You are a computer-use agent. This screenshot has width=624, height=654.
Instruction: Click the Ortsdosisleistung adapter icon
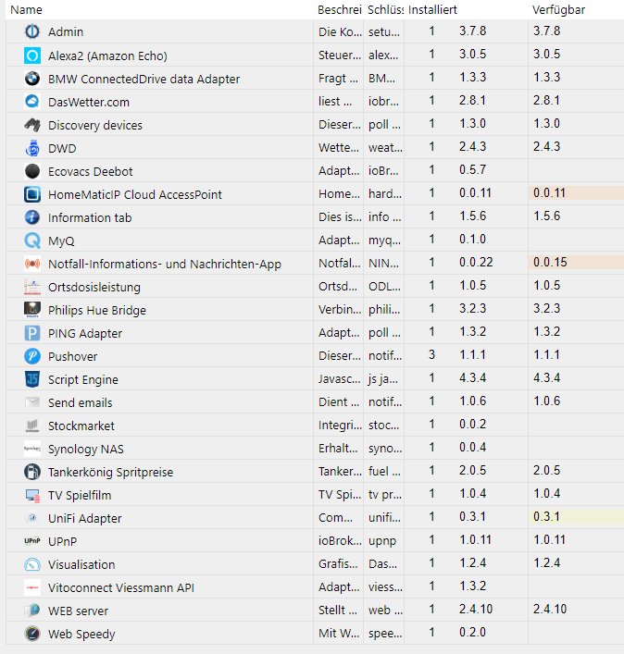[x=32, y=287]
